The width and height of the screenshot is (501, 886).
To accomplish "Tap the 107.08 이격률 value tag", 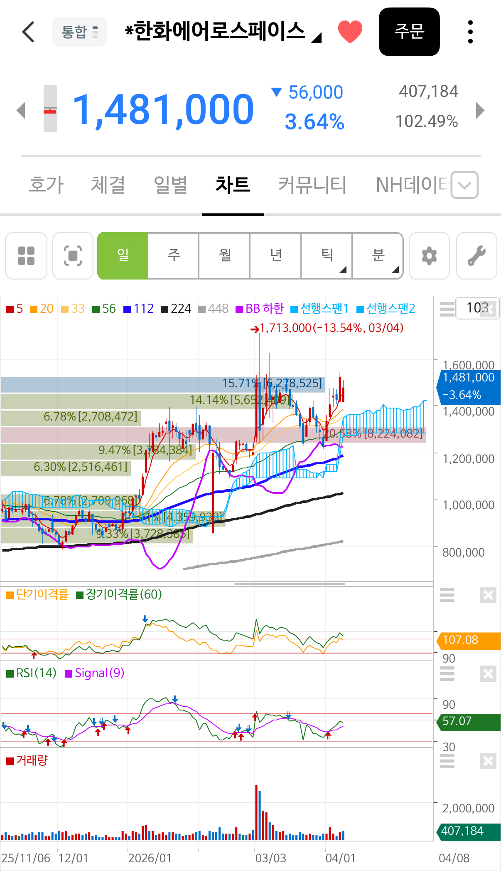I will 468,640.
